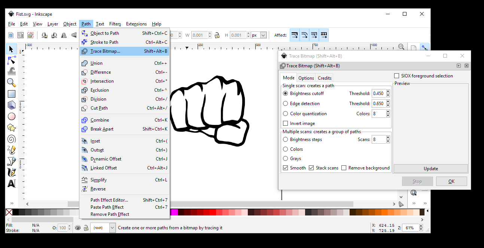Check the Invert image option
This screenshot has width=484, height=248.
point(286,123)
